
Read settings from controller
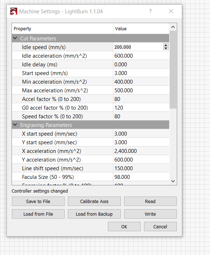click(x=150, y=201)
